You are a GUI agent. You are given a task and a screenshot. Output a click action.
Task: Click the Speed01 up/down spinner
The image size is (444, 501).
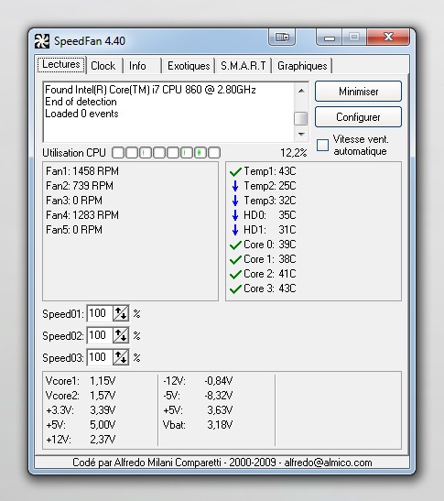pos(121,313)
